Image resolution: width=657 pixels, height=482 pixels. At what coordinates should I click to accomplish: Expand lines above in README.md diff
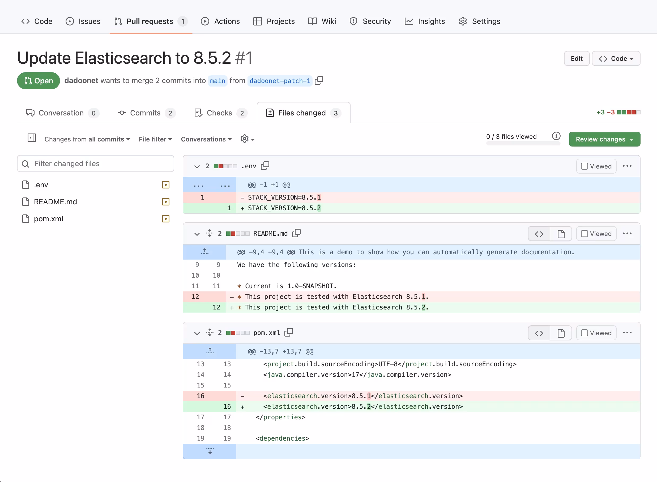(x=204, y=252)
